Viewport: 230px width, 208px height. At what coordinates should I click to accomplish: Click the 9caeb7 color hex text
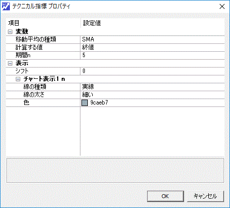(99, 103)
